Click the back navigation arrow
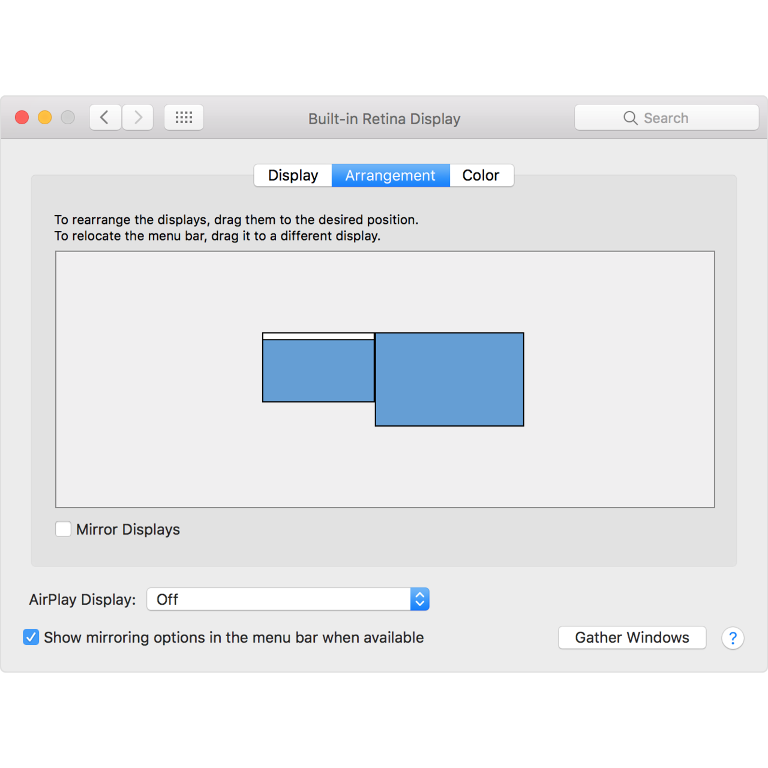 105,118
